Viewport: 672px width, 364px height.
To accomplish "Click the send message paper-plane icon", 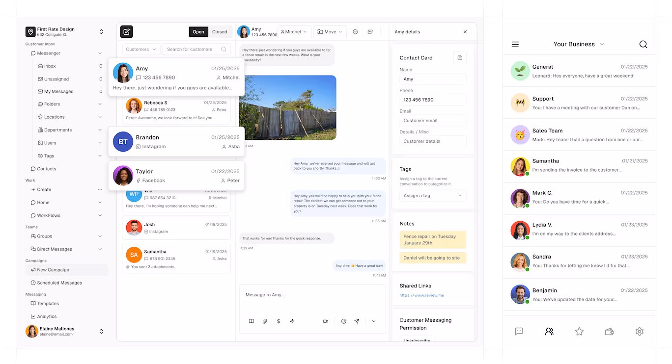I will (x=357, y=321).
